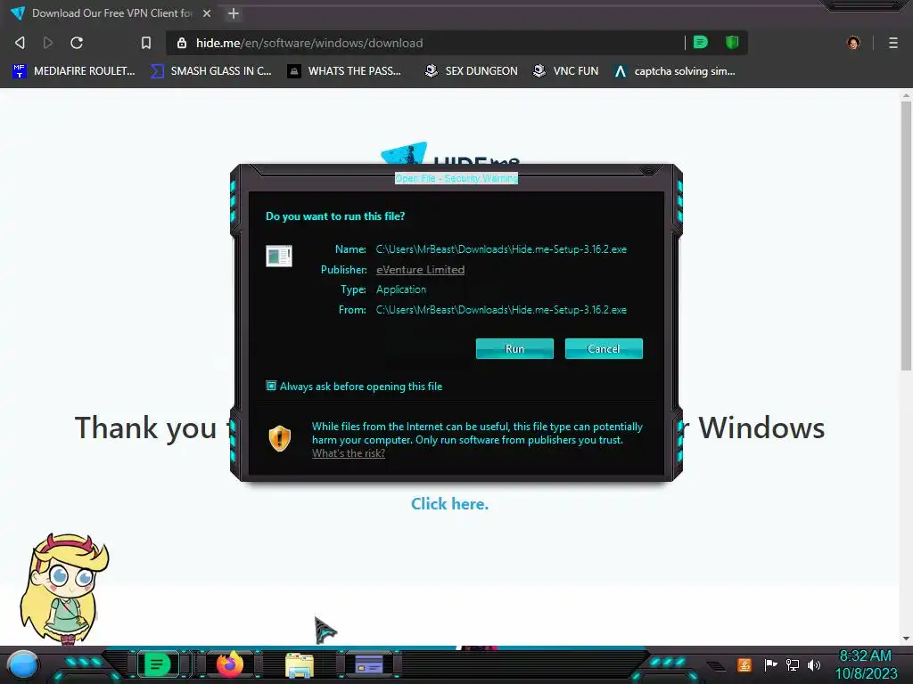
Task: Click the Type value 'Application'
Action: [x=401, y=289]
